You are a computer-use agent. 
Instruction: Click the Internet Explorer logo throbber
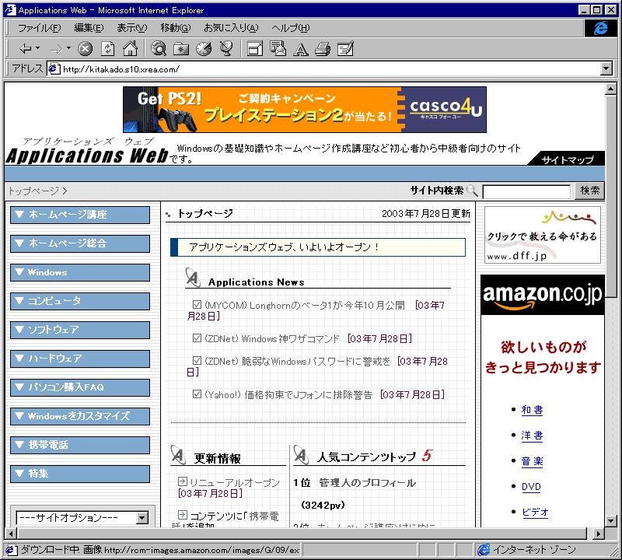coord(600,28)
